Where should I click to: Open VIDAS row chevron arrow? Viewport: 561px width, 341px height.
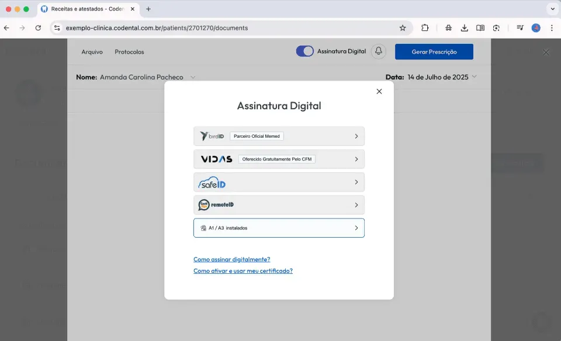356,159
